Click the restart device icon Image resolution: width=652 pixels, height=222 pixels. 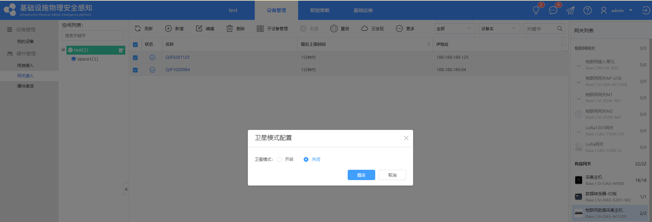click(x=334, y=29)
